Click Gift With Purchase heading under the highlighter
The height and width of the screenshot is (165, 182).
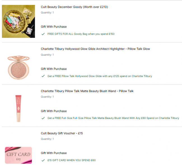pyautogui.click(x=54, y=69)
